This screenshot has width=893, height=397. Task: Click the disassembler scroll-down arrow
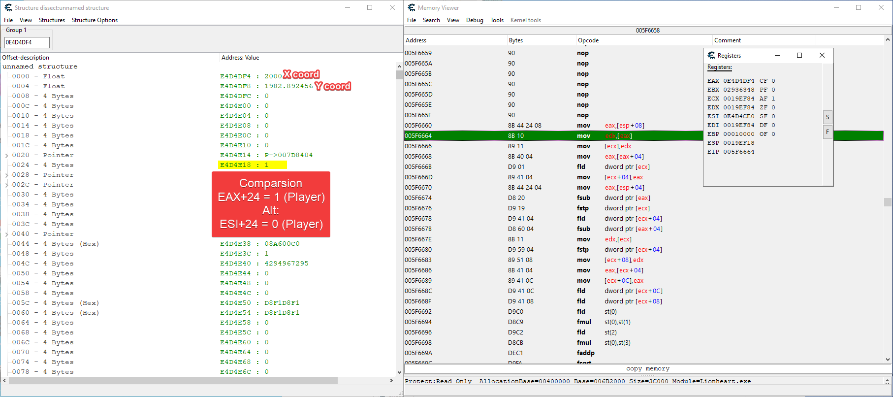click(x=888, y=360)
